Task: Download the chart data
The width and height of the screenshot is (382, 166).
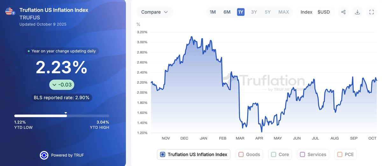Action: 357,12
